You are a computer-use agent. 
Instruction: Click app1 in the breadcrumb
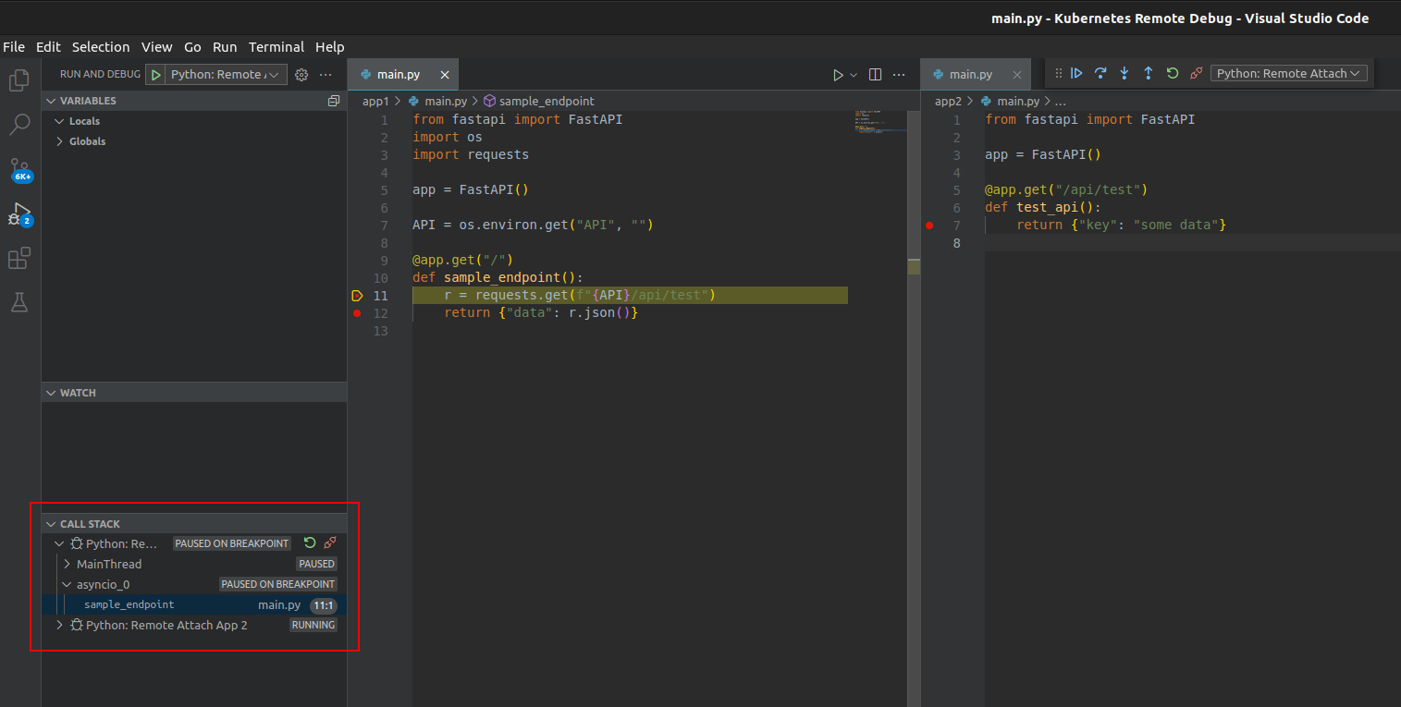tap(375, 101)
